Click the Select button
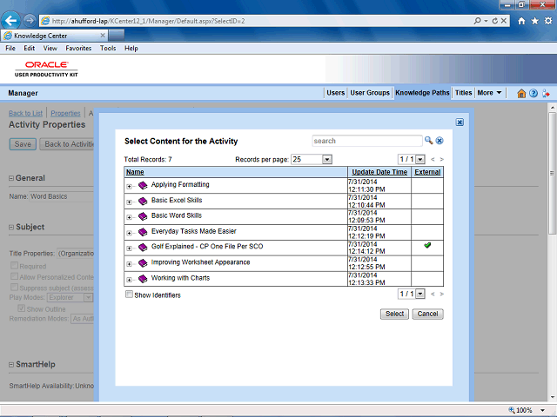 [x=394, y=314]
